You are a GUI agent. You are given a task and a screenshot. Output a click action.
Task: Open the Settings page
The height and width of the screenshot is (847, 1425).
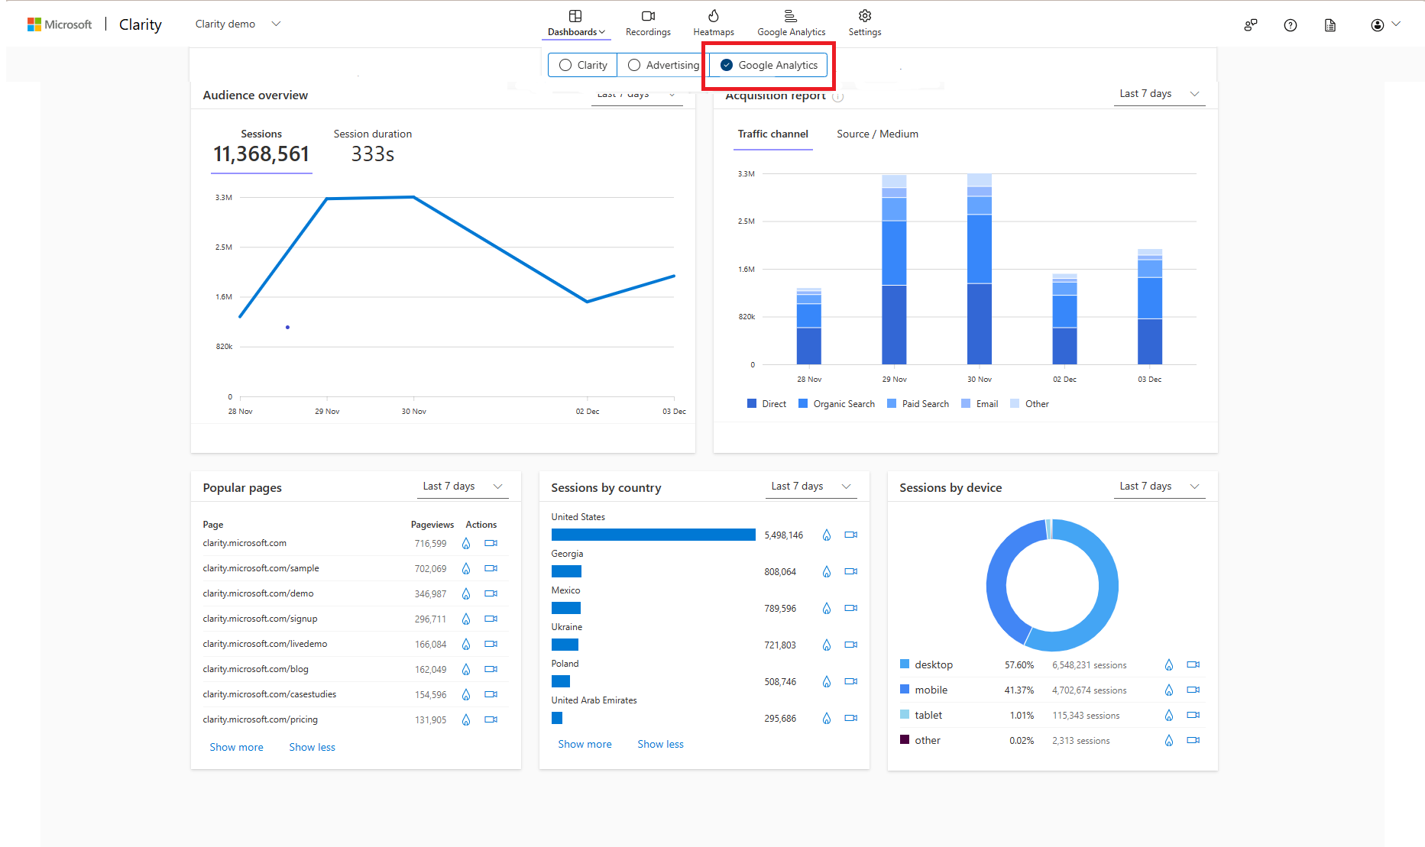(864, 23)
